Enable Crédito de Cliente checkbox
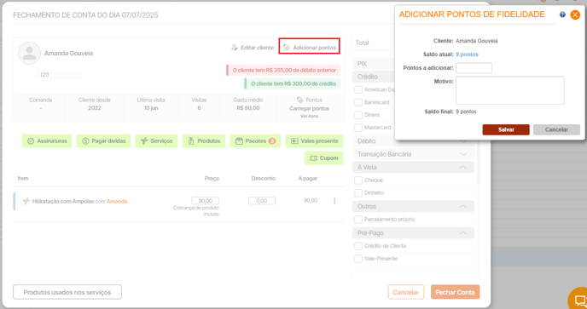Screen dimensions: 587x309 tap(358, 246)
